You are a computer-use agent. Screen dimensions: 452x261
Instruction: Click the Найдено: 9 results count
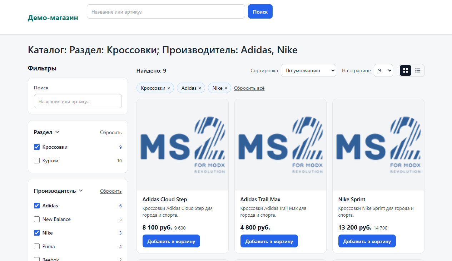click(x=151, y=71)
